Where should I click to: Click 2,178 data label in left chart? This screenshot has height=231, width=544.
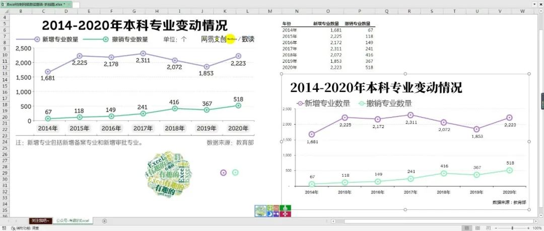coord(112,64)
